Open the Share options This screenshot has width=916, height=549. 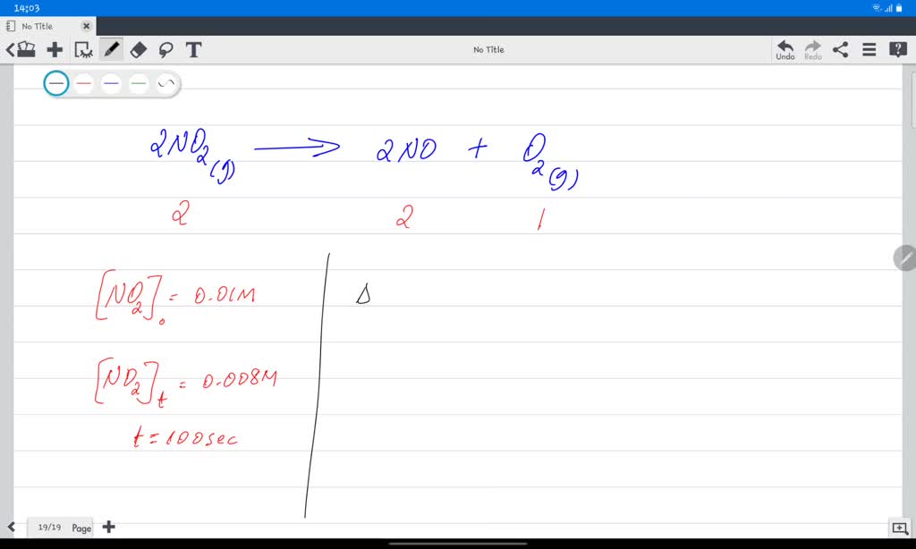pyautogui.click(x=840, y=49)
